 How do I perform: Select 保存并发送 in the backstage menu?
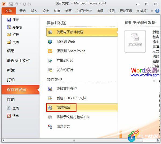(x=20, y=90)
